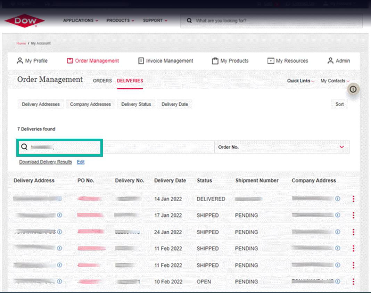Open the SUPPORT menu

154,21
